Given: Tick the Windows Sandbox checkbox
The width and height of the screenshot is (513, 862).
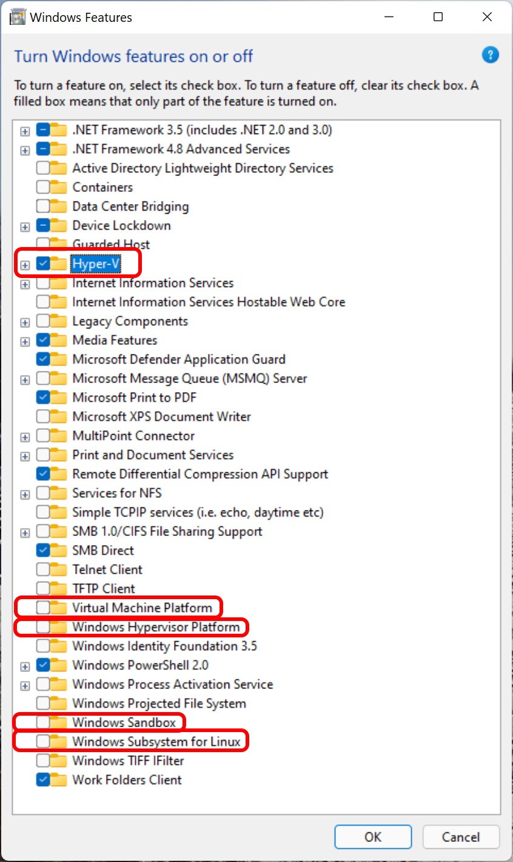Looking at the screenshot, I should (43, 722).
